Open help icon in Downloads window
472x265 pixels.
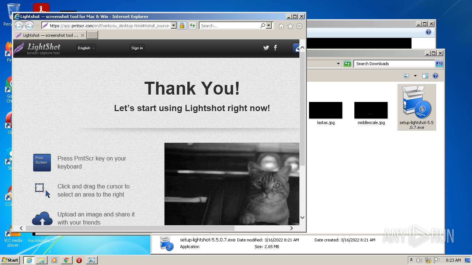tap(435, 76)
